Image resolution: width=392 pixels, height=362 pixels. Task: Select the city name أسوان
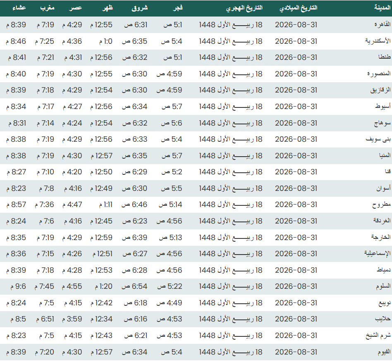pos(384,188)
